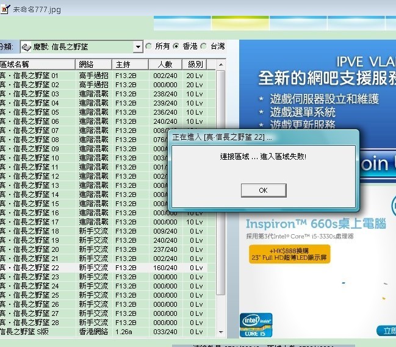Sort by 網絡 column header

click(93, 65)
